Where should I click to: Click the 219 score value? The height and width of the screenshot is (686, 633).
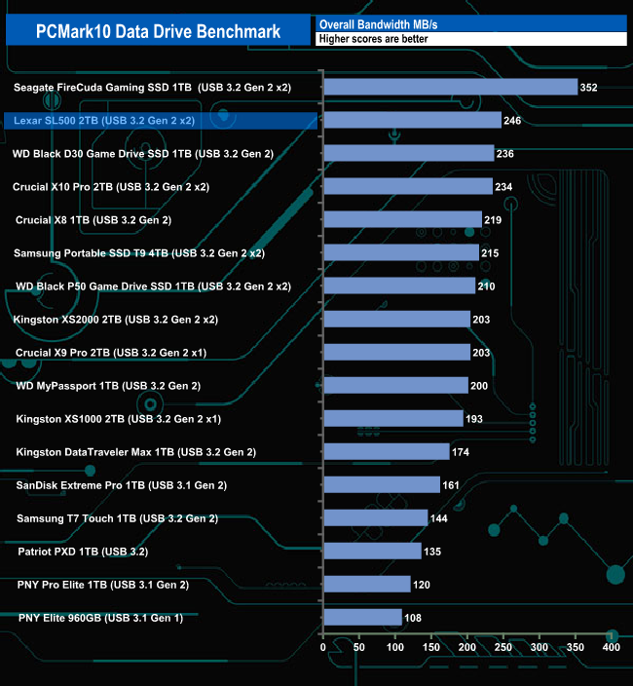[493, 220]
